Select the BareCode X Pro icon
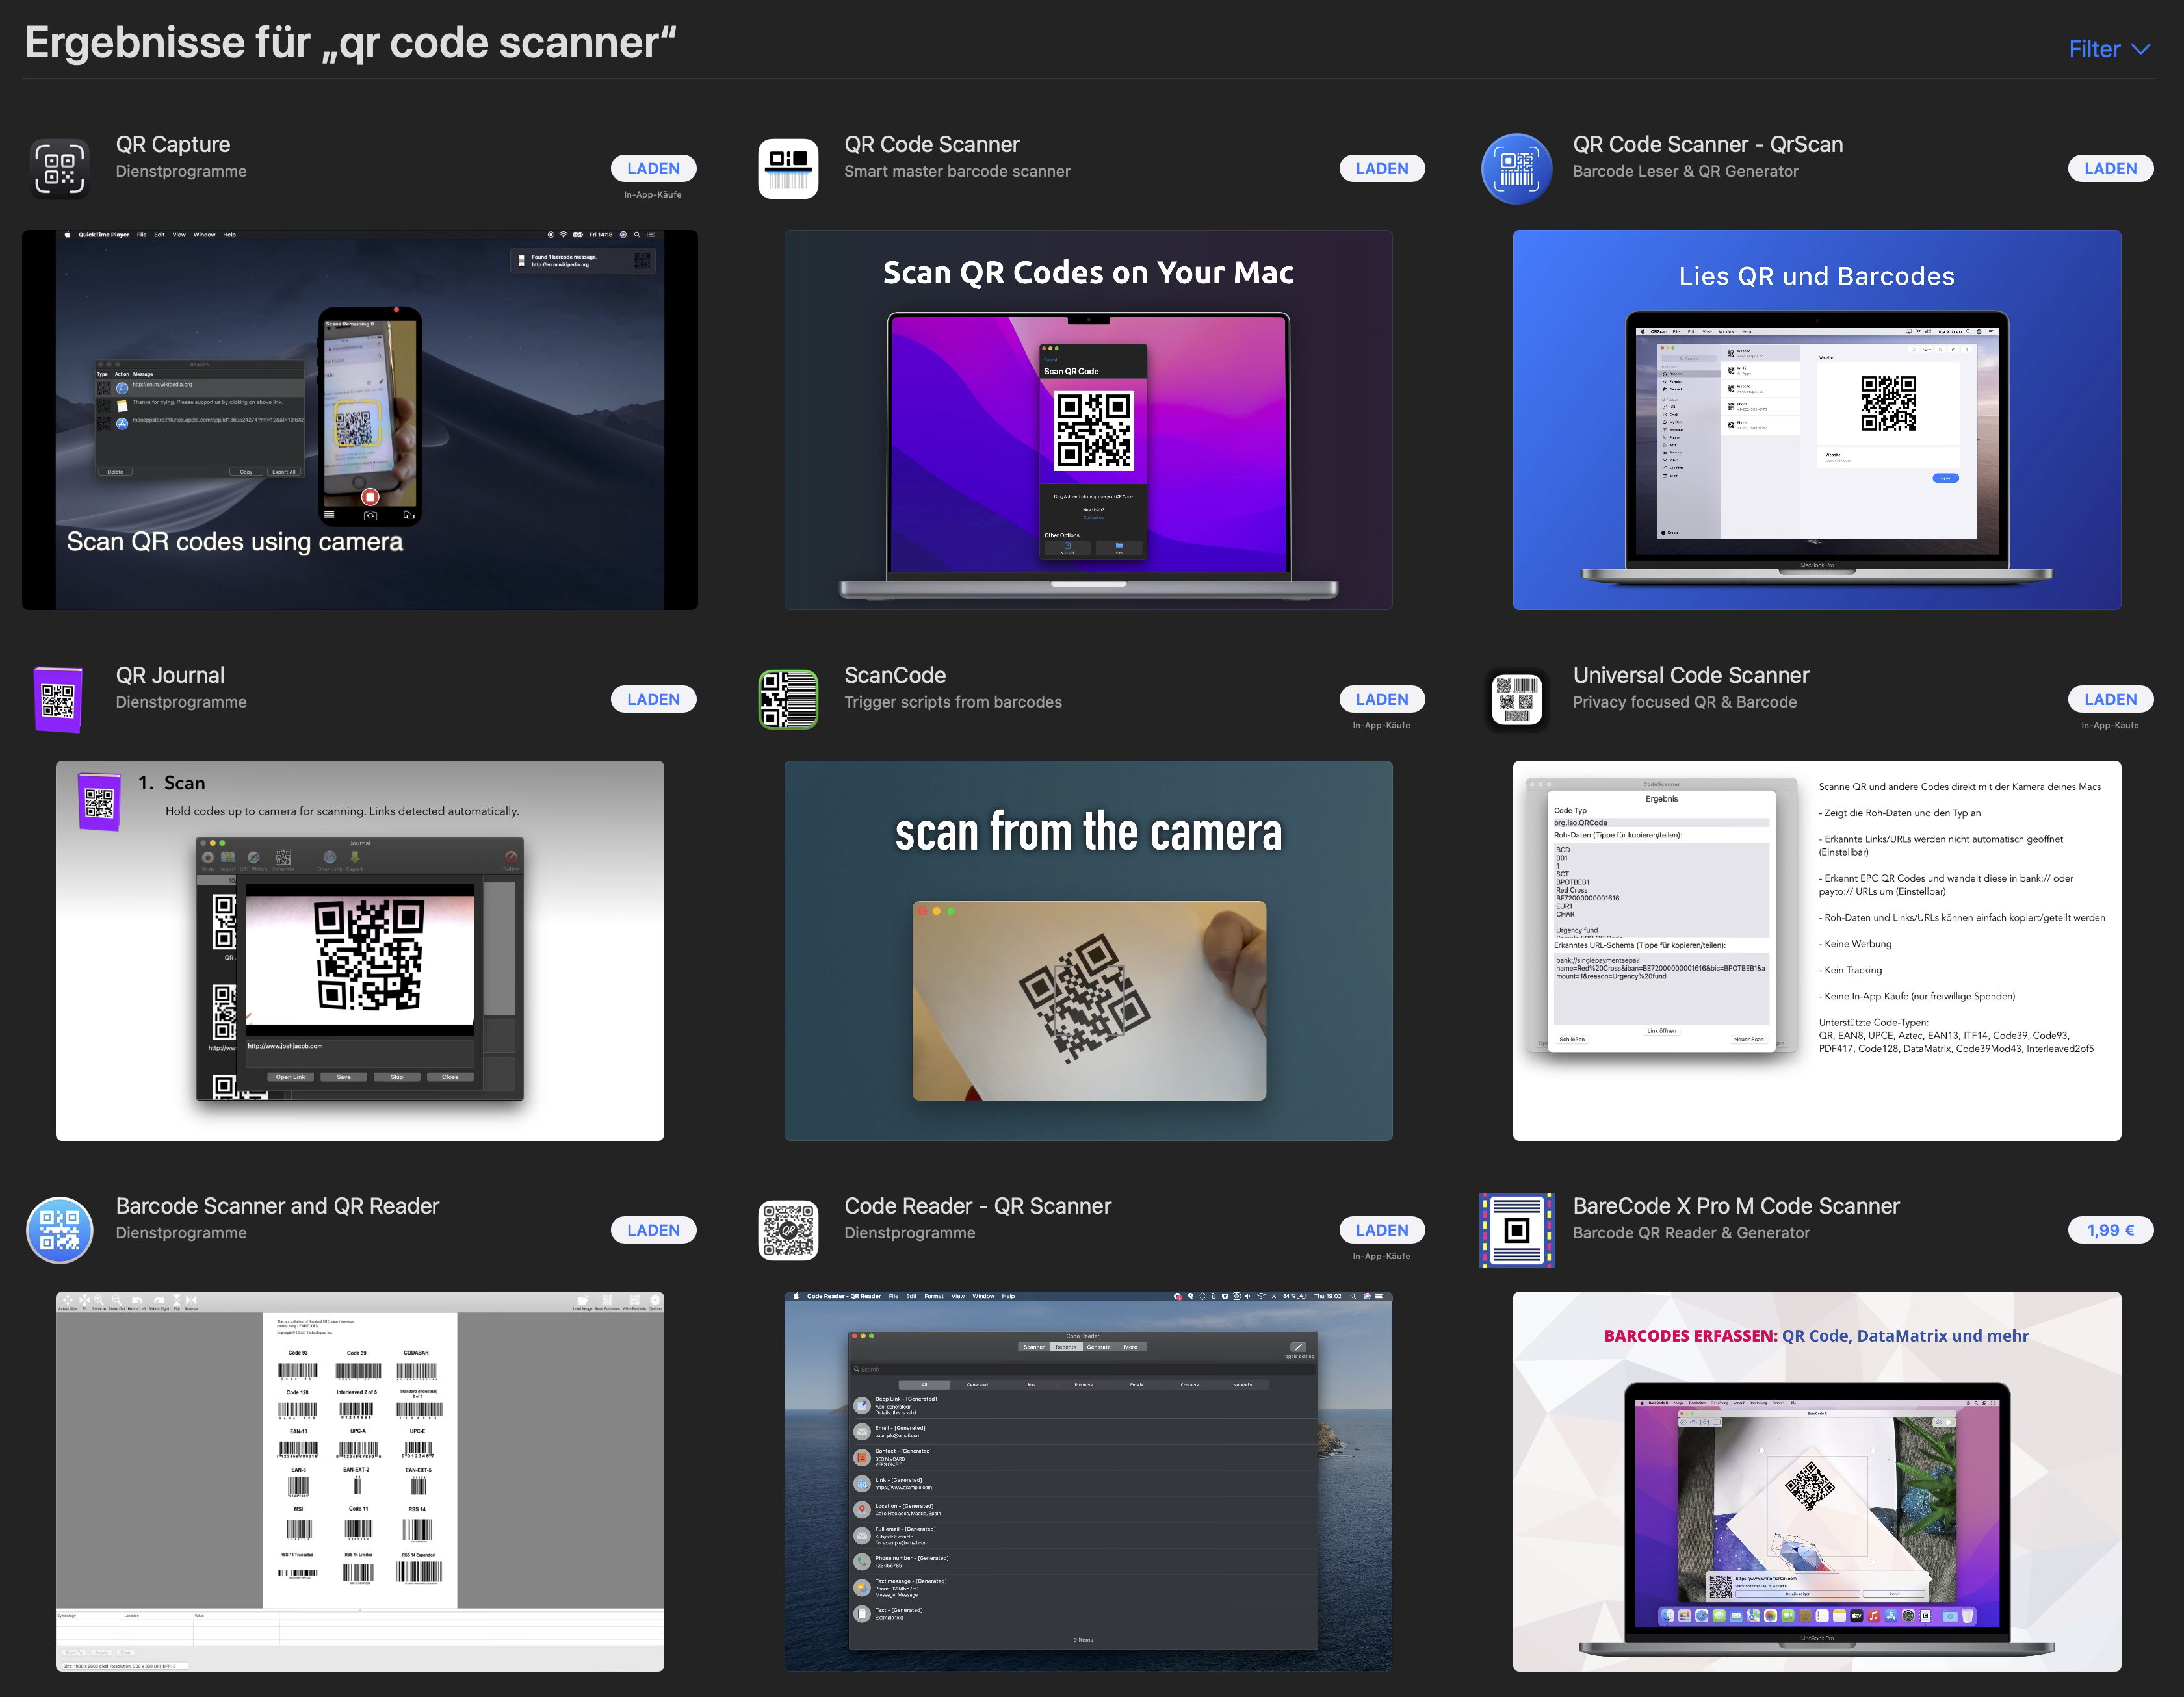Viewport: 2184px width, 1697px height. tap(1516, 1229)
